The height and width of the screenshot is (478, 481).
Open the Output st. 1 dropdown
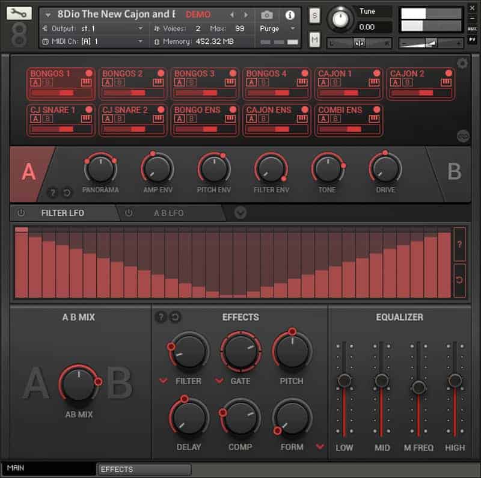(93, 29)
